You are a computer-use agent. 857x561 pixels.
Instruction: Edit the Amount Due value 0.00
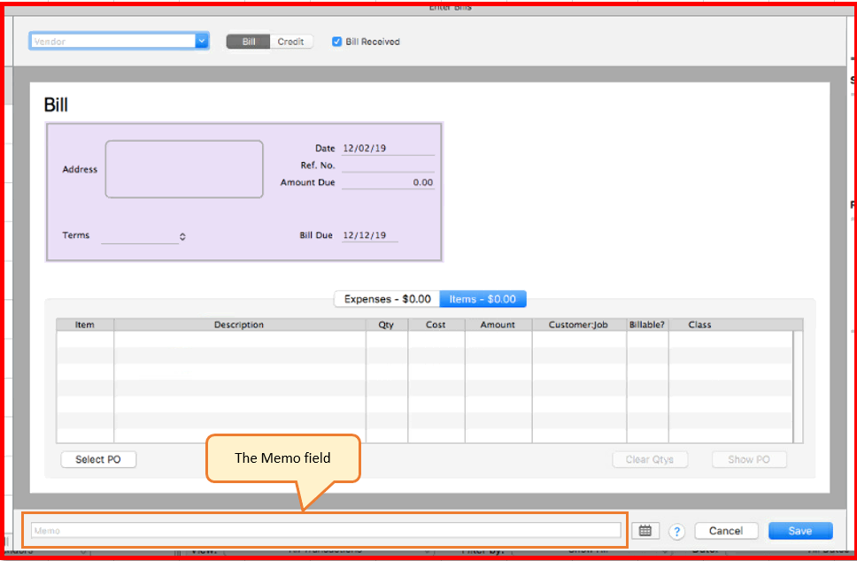[x=388, y=182]
